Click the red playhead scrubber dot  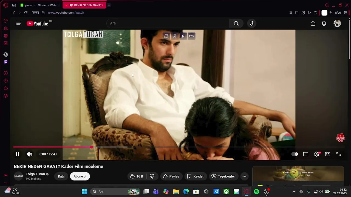coord(92,147)
